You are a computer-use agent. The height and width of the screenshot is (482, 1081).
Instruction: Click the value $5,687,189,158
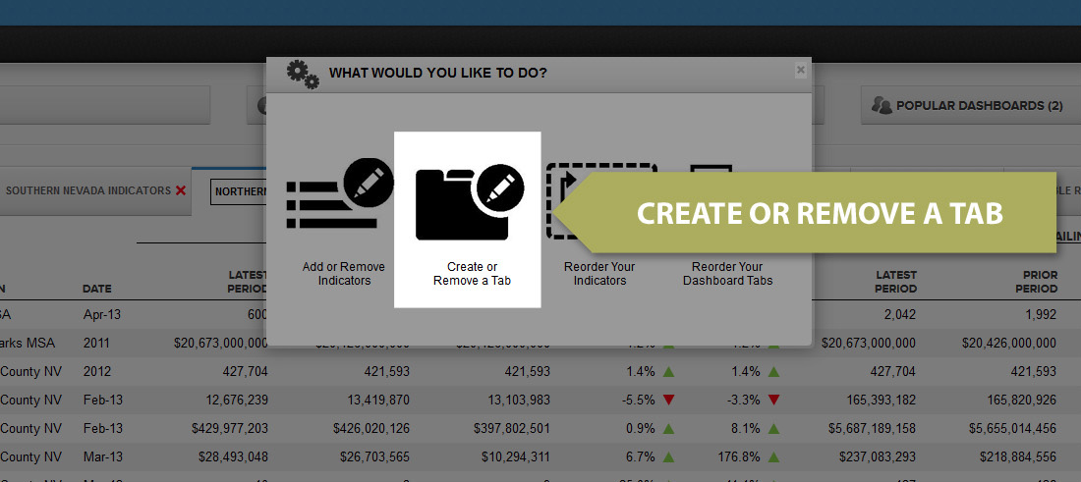[x=872, y=428]
